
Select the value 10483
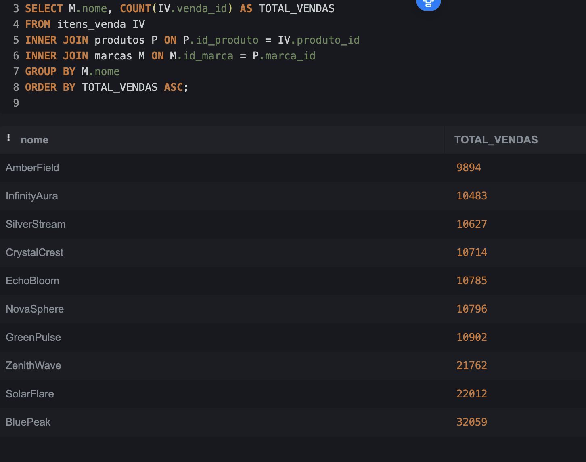coord(472,196)
